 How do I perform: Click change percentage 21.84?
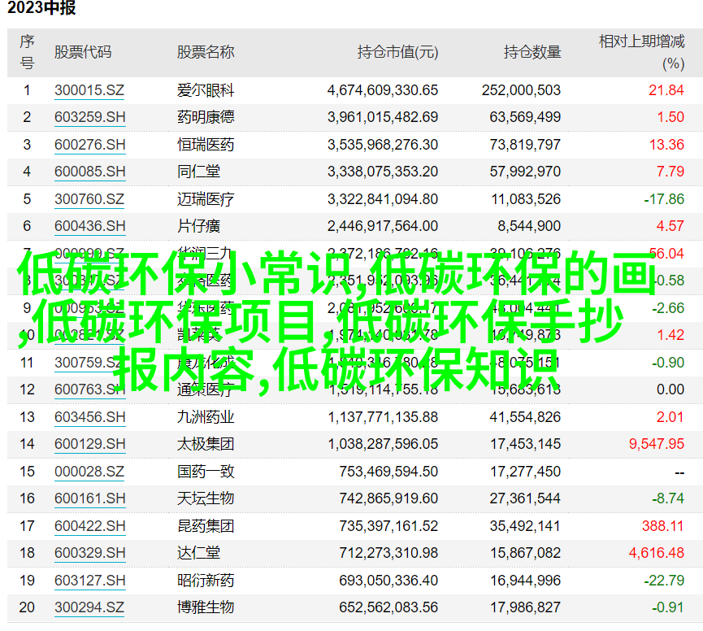tap(666, 90)
